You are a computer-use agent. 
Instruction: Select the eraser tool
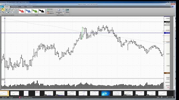[13, 12]
